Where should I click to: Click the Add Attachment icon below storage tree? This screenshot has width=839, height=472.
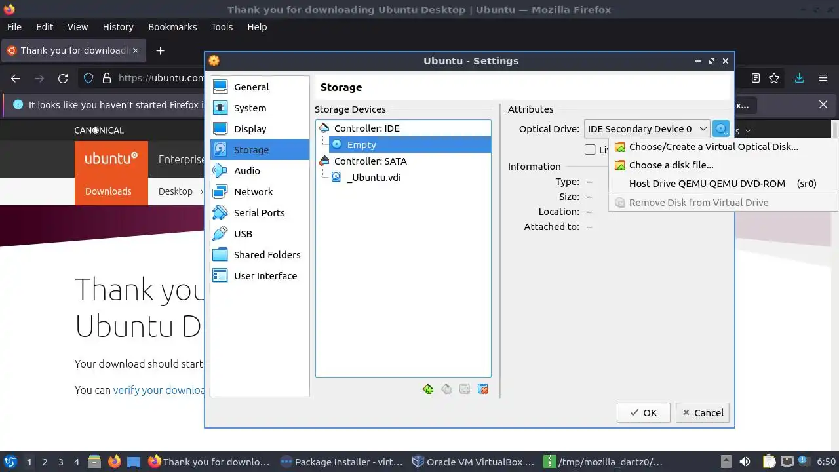pos(465,389)
